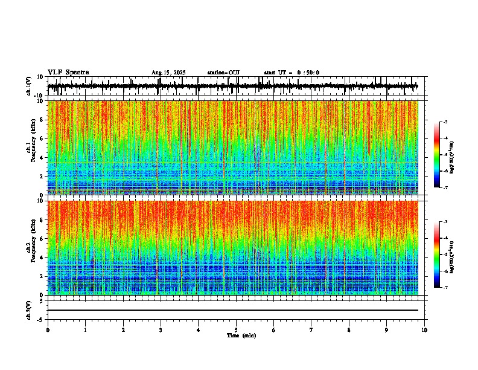Click the flat ch.3 voltage trace line
This screenshot has width=478, height=370.
coord(233,310)
